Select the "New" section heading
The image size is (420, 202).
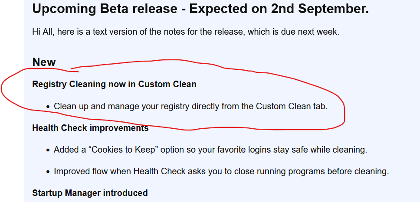click(x=44, y=62)
